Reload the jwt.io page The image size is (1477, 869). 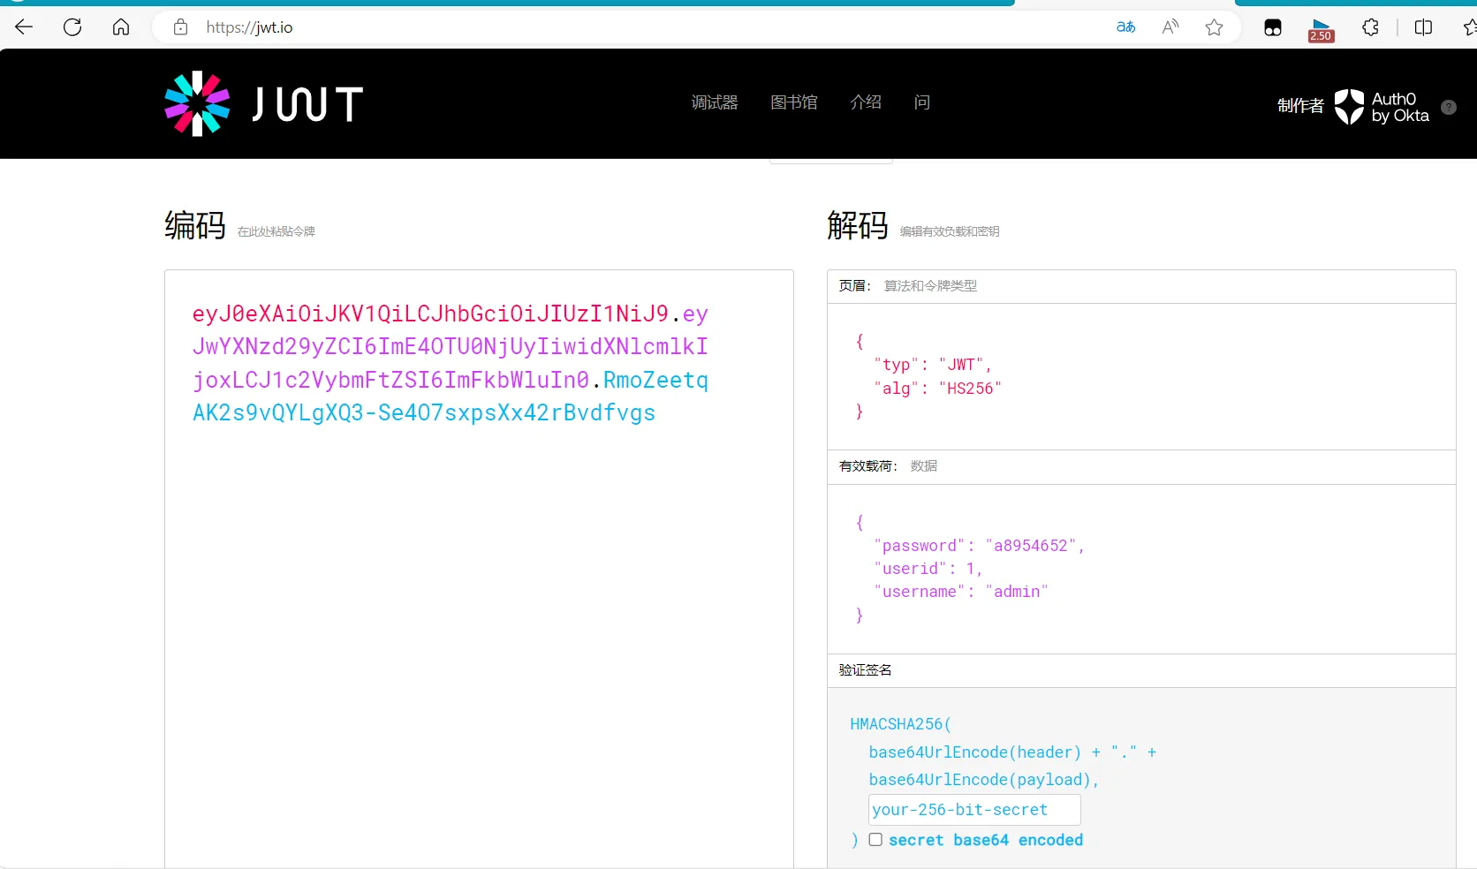tap(72, 27)
